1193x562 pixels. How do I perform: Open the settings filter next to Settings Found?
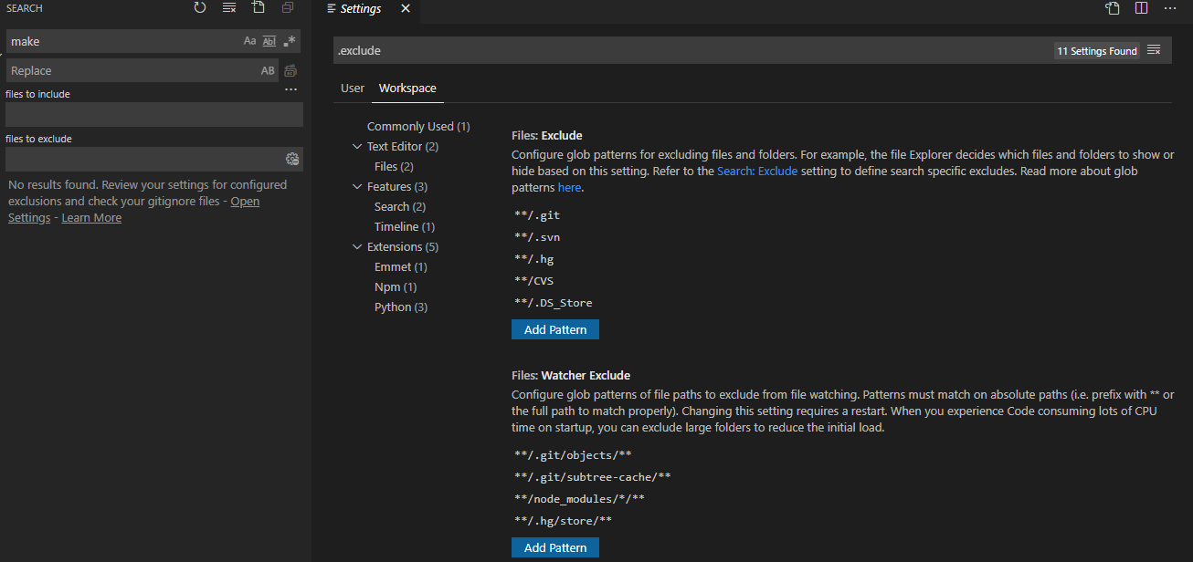1154,50
